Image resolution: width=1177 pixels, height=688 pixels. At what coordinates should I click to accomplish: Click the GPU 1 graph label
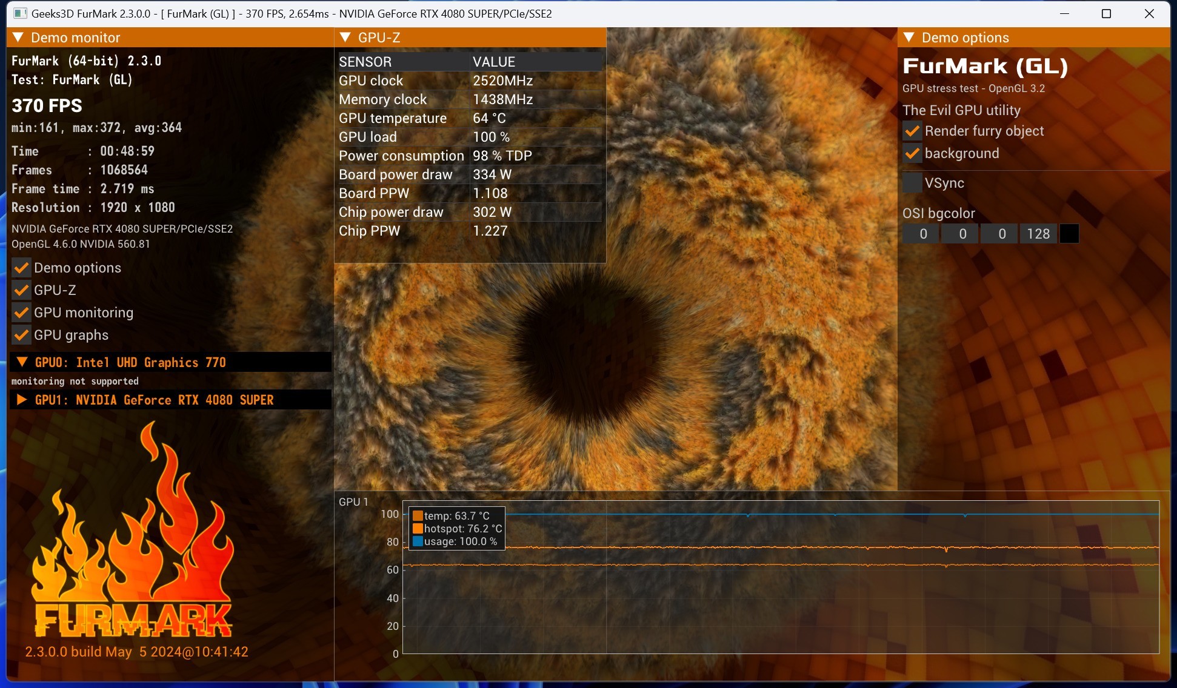pos(353,502)
